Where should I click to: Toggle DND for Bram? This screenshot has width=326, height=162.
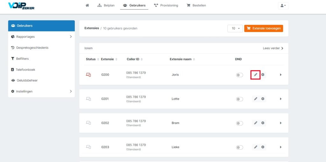[x=239, y=124]
